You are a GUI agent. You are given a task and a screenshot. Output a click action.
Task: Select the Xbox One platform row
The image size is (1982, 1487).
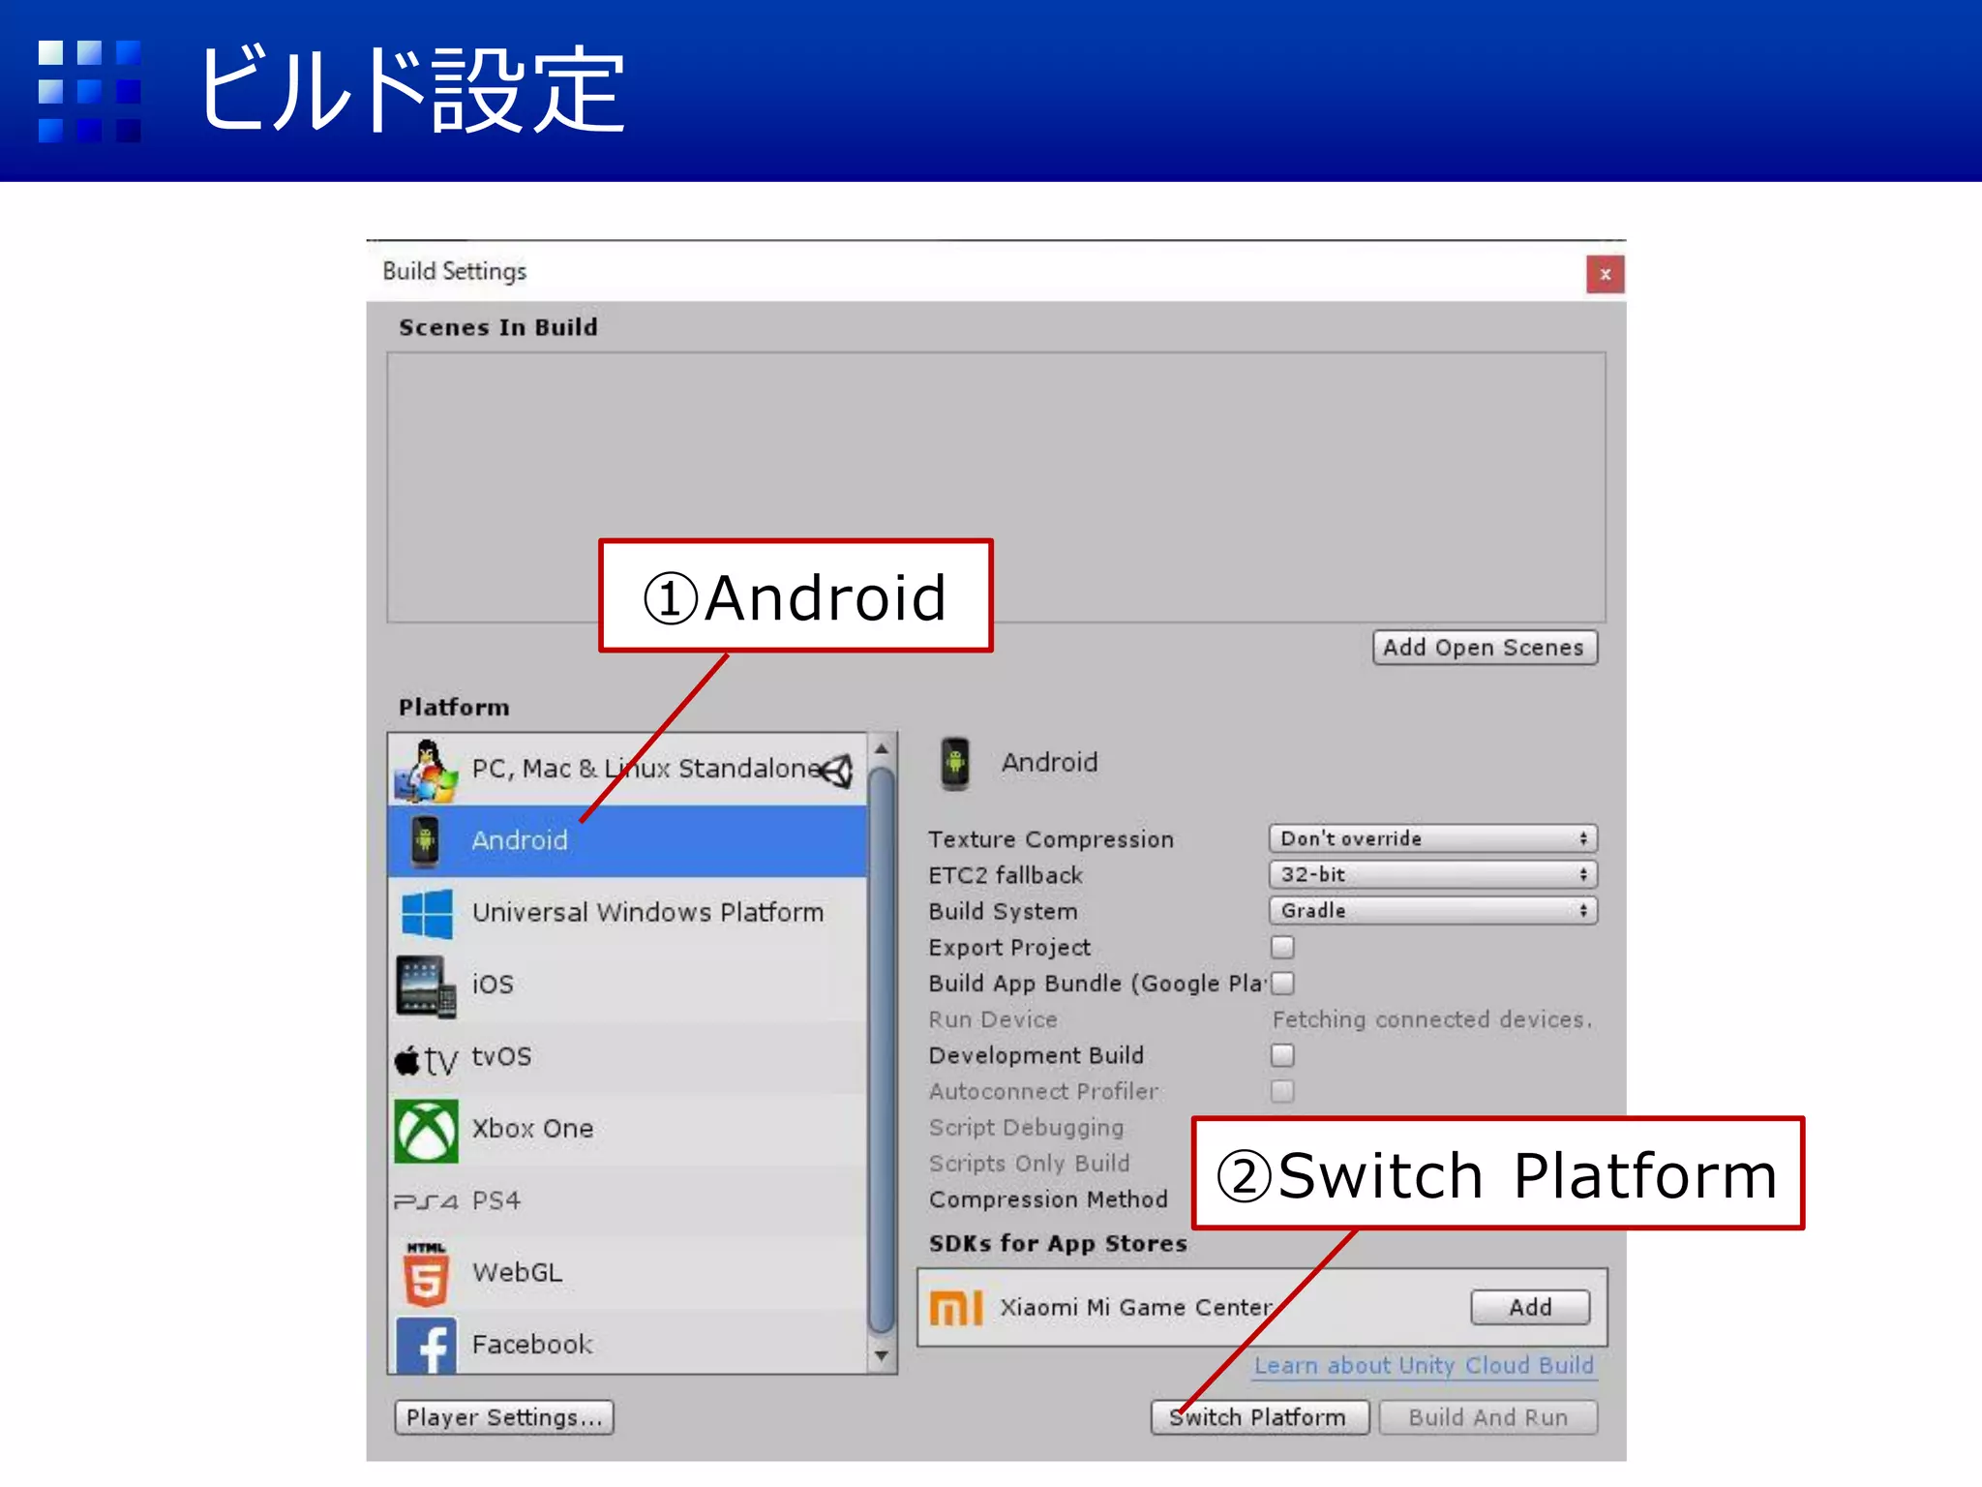click(627, 1129)
